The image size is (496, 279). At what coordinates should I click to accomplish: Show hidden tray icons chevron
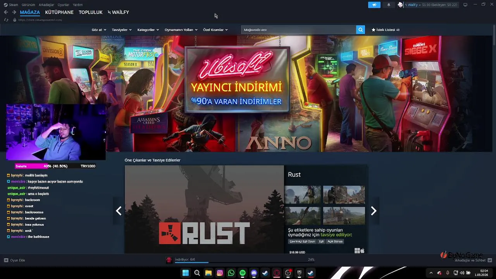point(431,273)
